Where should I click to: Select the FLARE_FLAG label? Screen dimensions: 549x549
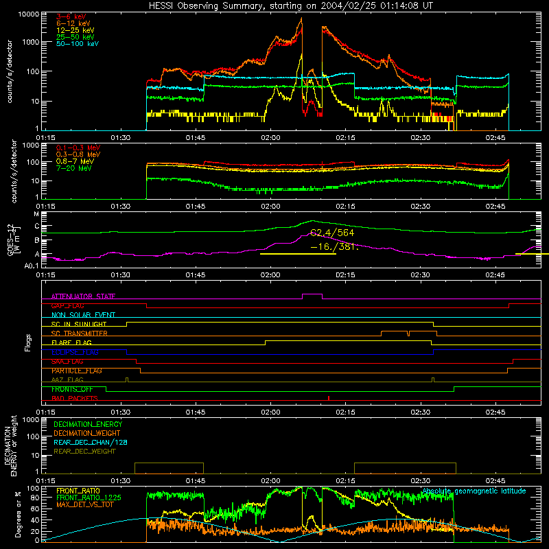[71, 342]
